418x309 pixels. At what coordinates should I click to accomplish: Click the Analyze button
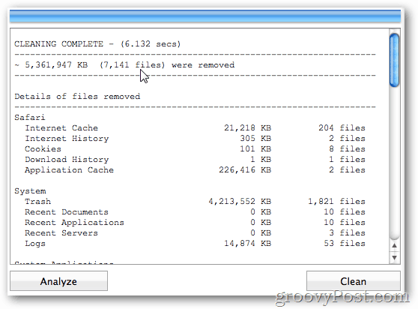[x=58, y=281]
